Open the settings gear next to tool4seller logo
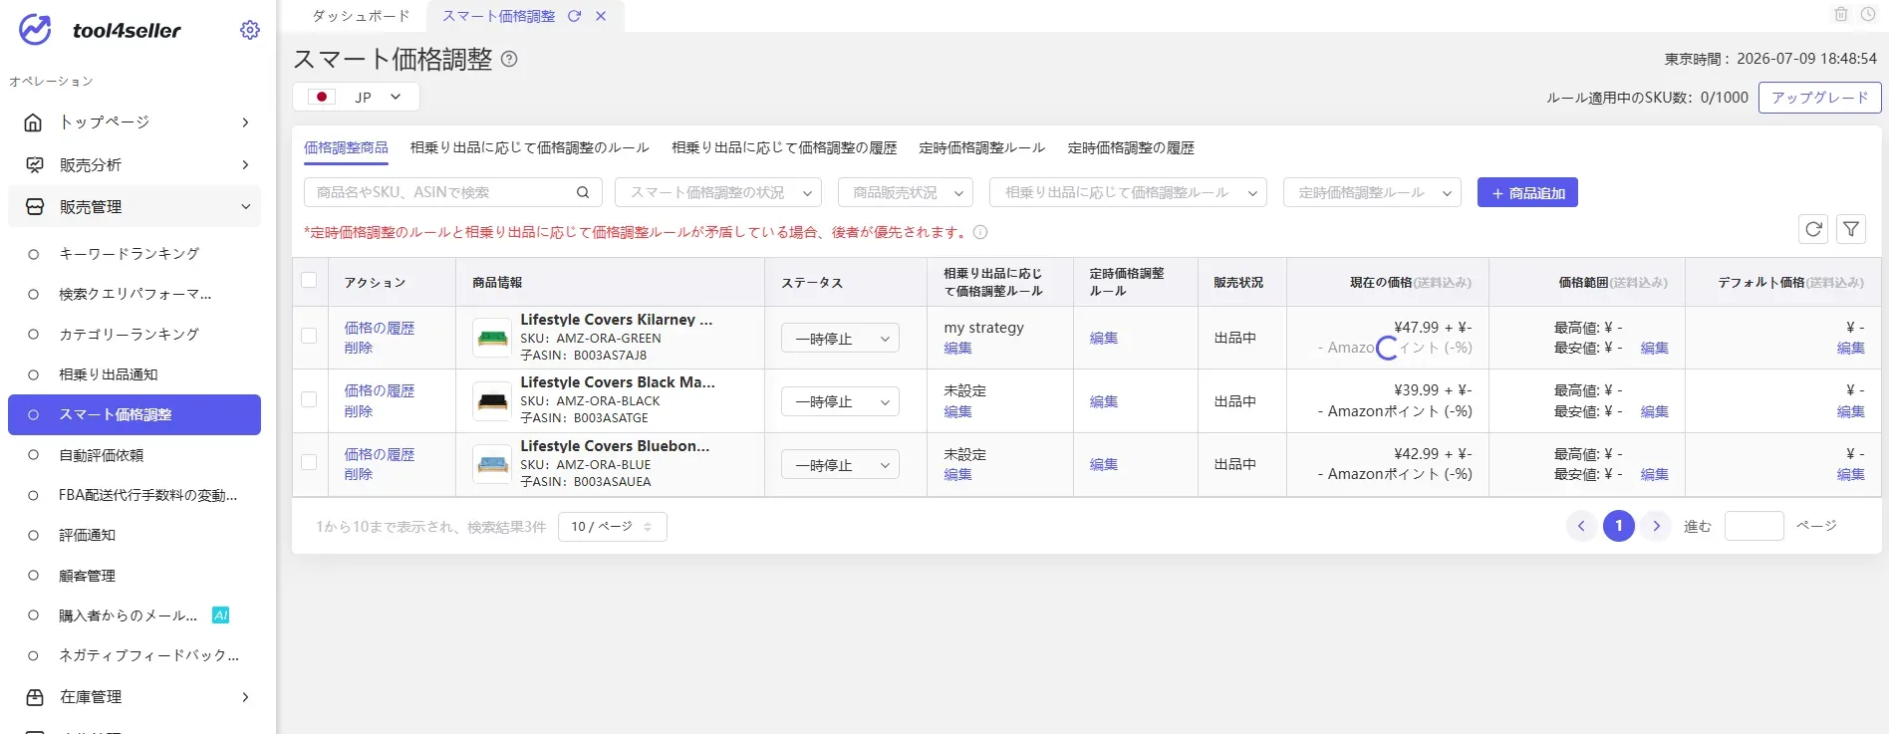1889x734 pixels. 250,30
